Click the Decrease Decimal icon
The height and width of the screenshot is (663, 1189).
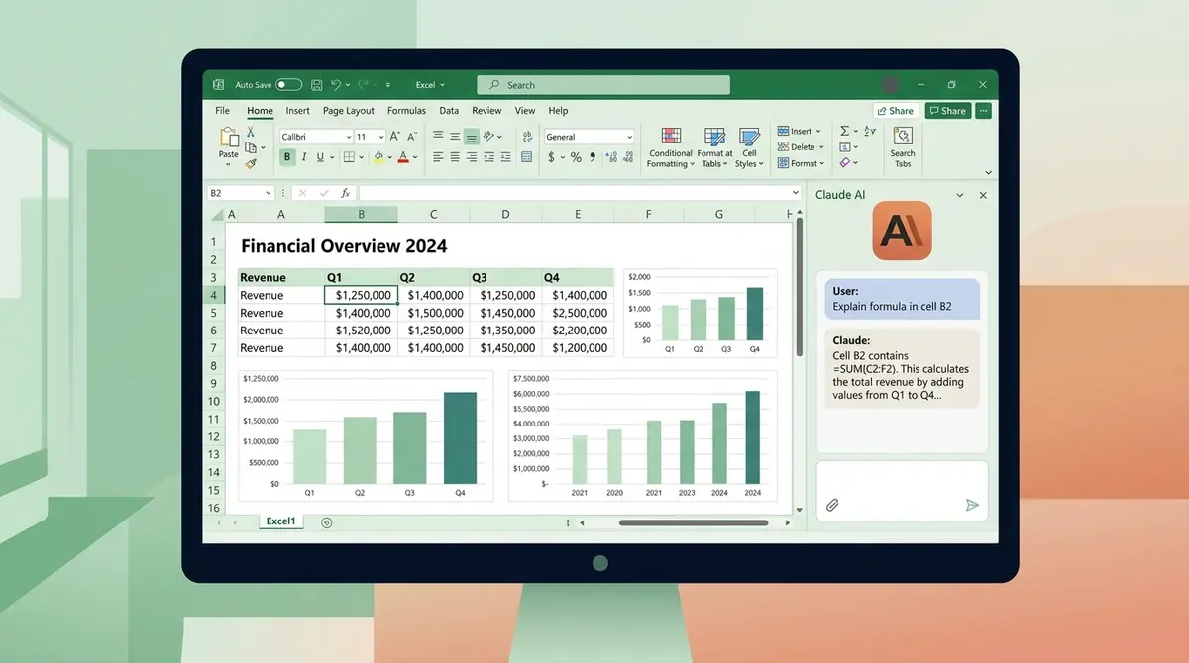pyautogui.click(x=629, y=157)
